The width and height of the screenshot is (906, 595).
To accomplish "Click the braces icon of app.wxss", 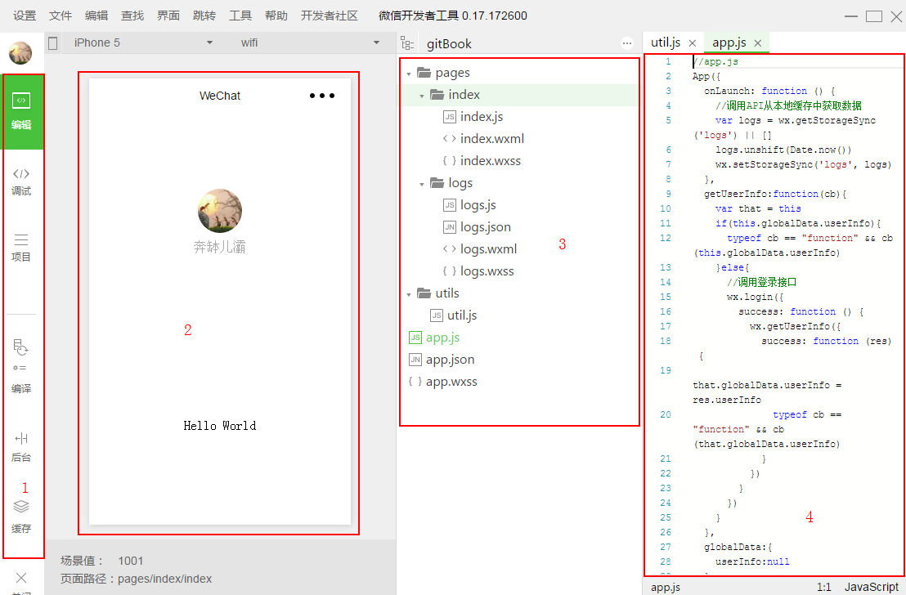I will coord(415,381).
